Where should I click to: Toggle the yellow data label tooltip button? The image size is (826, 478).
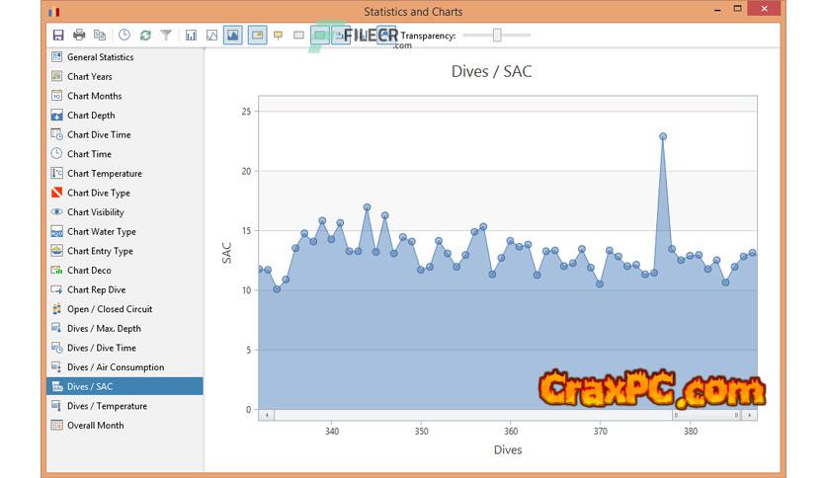coord(278,36)
